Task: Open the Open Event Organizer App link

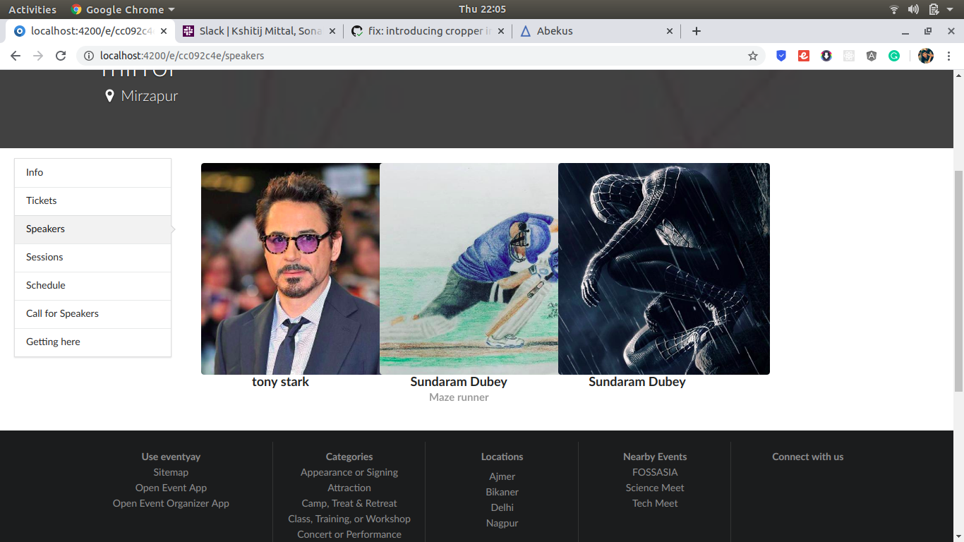Action: click(171, 503)
